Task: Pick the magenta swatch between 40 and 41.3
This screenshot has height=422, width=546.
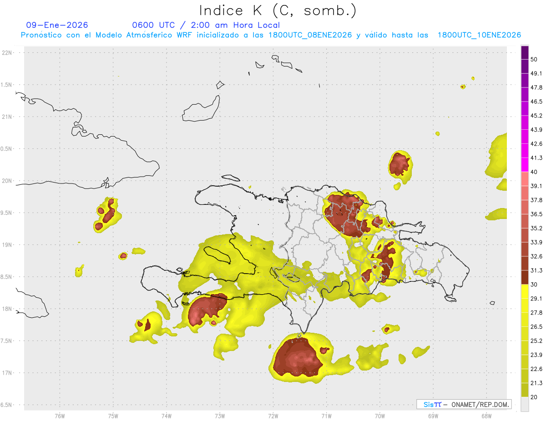Action: click(525, 165)
